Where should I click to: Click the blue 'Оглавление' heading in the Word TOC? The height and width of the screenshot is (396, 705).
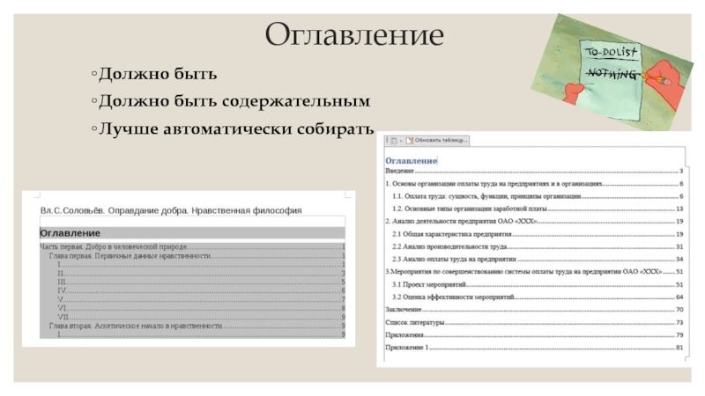coord(411,161)
